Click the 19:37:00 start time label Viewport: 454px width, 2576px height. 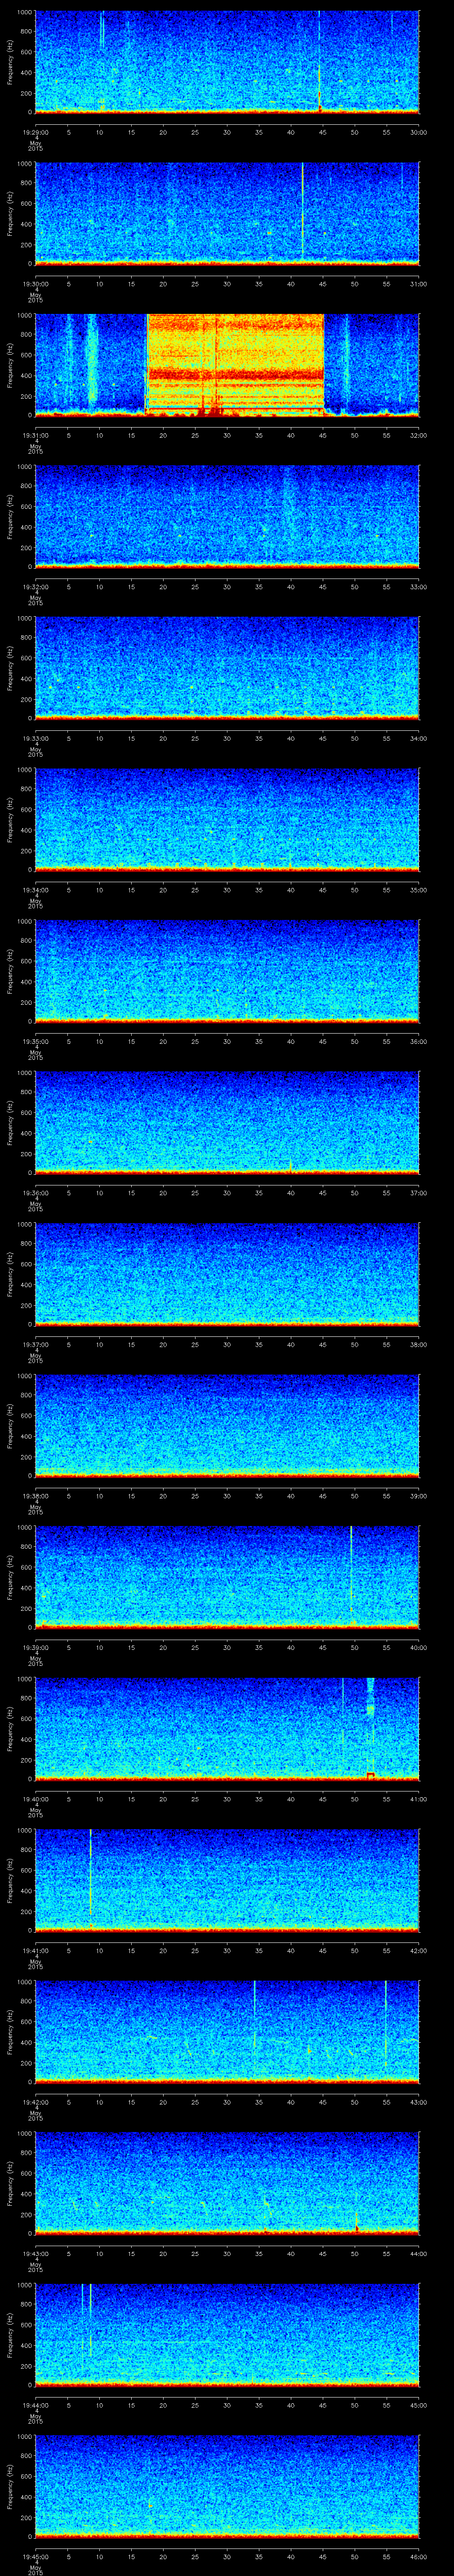35,1344
